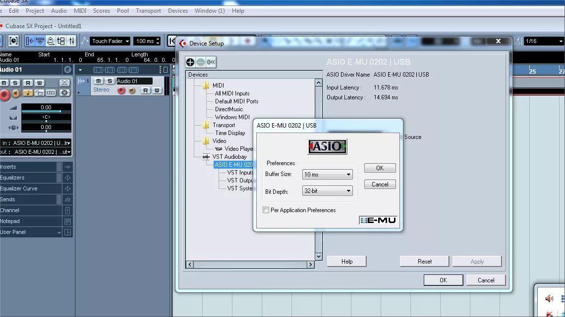
Task: Toggle the Show Overview toolbar icon
Action: coord(51,41)
